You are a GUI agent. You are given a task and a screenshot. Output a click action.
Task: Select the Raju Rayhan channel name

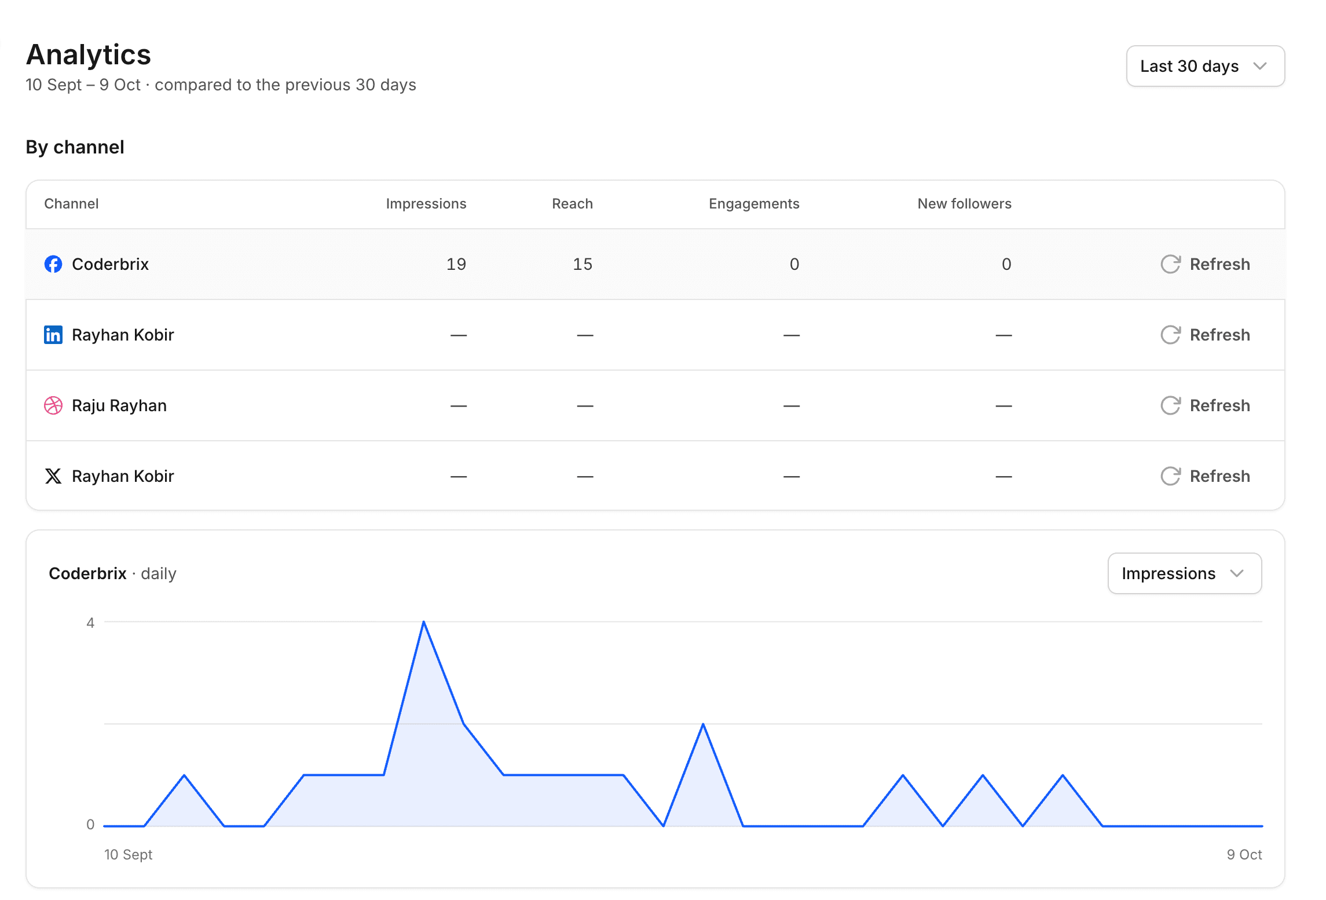(119, 405)
